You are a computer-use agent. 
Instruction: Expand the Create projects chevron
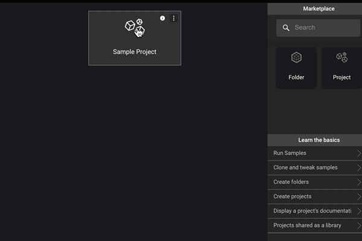click(358, 196)
